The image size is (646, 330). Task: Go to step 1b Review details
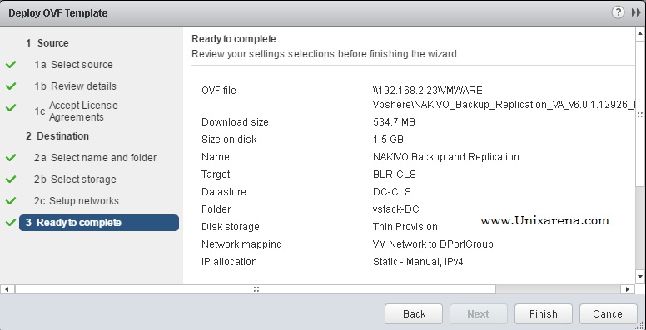coord(75,86)
